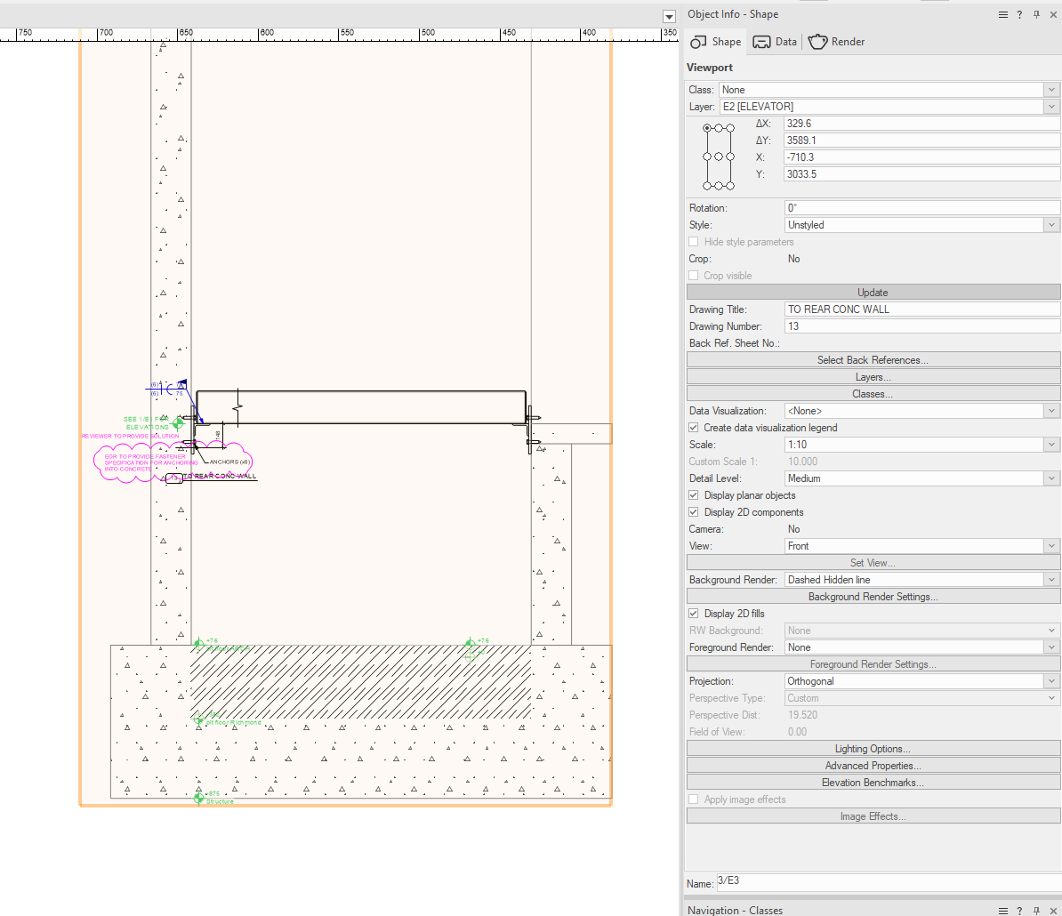The height and width of the screenshot is (916, 1062).
Task: Click the Drawing Title input field
Action: point(921,309)
